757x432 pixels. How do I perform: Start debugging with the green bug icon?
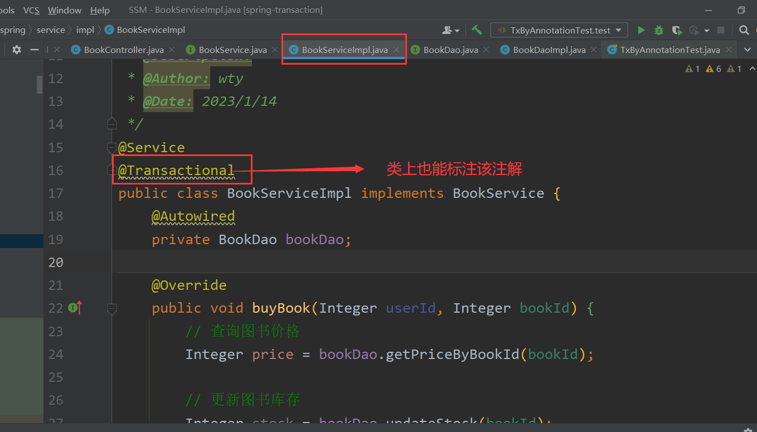point(659,30)
